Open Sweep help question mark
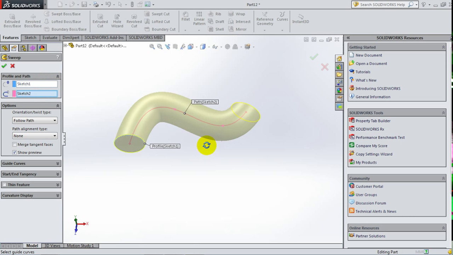453x255 pixels. [58, 57]
